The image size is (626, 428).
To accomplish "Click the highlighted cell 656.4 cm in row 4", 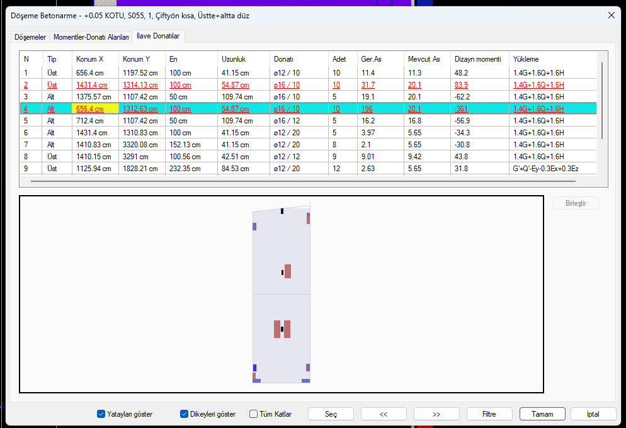I will 95,108.
